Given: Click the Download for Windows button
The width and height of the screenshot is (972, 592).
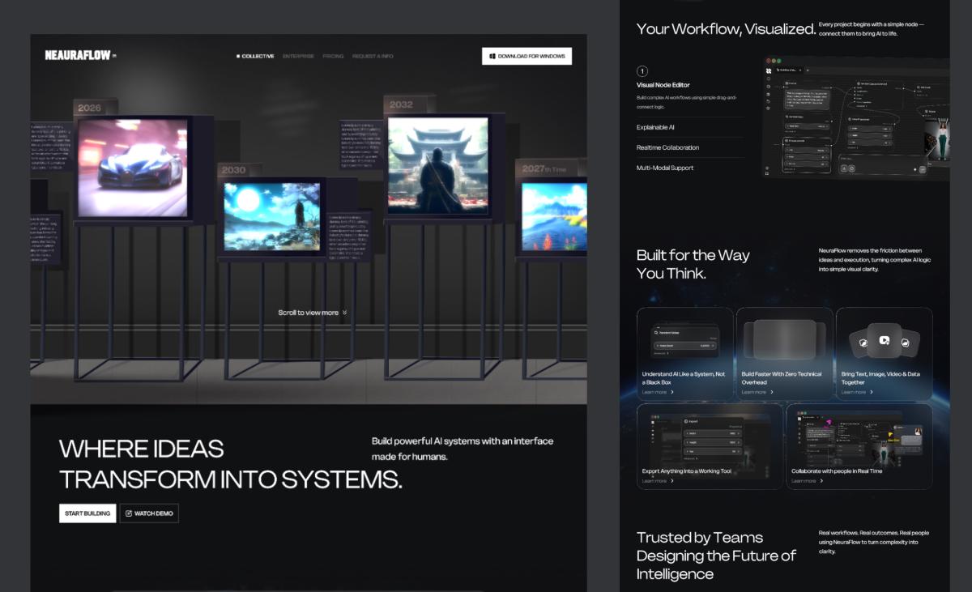Looking at the screenshot, I should [x=526, y=56].
